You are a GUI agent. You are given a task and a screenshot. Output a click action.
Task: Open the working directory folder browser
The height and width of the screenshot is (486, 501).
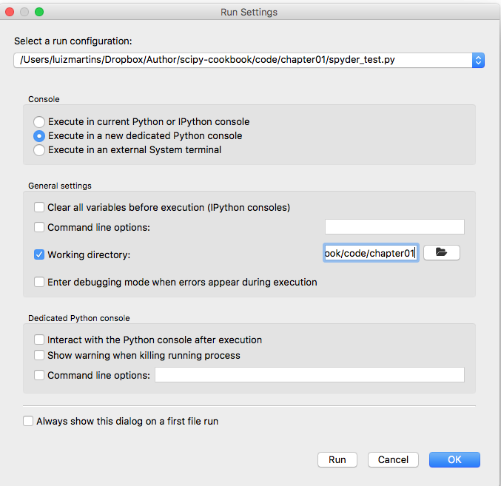pyautogui.click(x=442, y=252)
